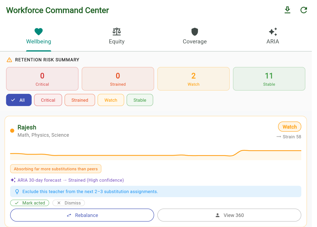Click the person icon in View 360
Image resolution: width=317 pixels, height=227 pixels.
coord(218,215)
